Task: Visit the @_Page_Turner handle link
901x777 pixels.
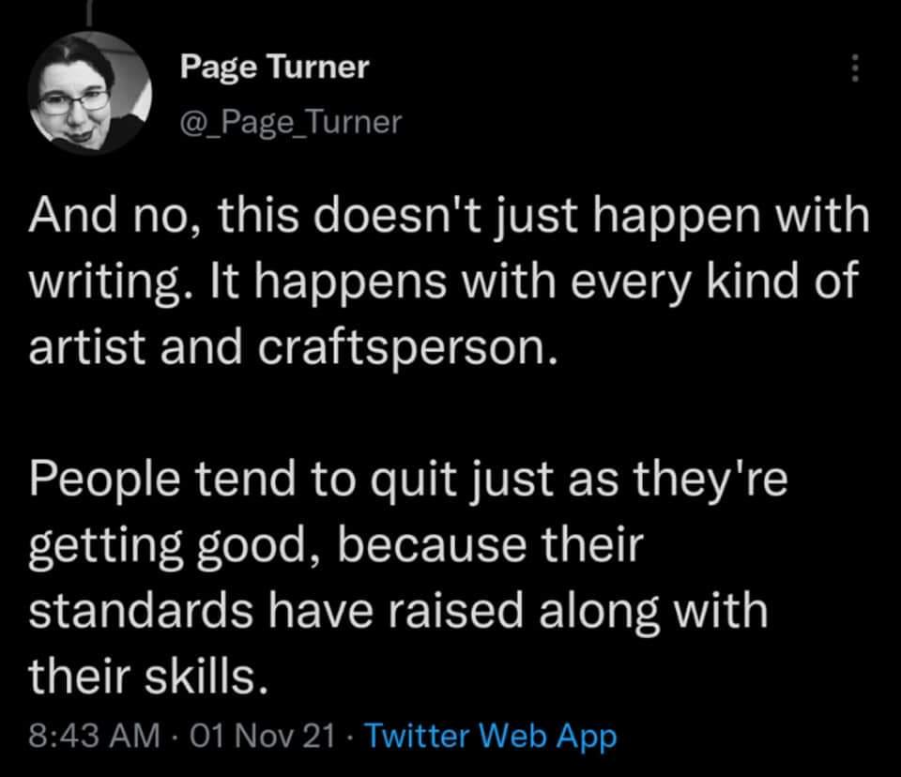Action: (x=291, y=122)
